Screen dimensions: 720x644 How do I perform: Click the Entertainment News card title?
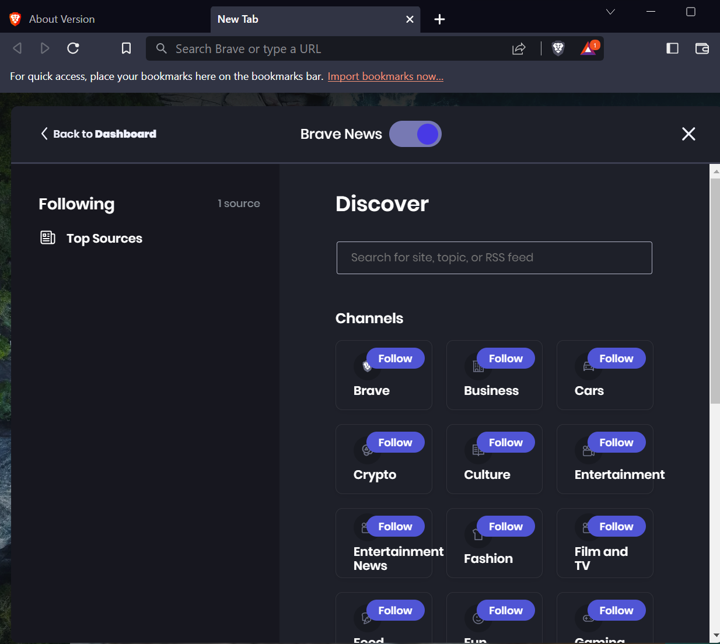(x=399, y=558)
